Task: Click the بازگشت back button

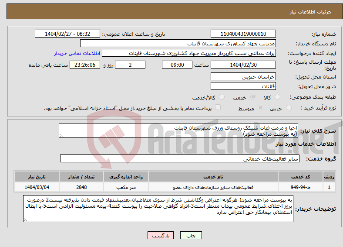Action: click(x=161, y=235)
